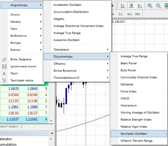Select Average Directional Movement Index
168x146 pixels.
(x=78, y=26)
